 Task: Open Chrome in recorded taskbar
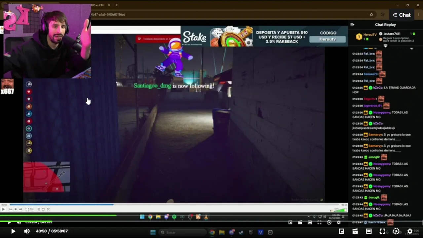click(x=212, y=232)
